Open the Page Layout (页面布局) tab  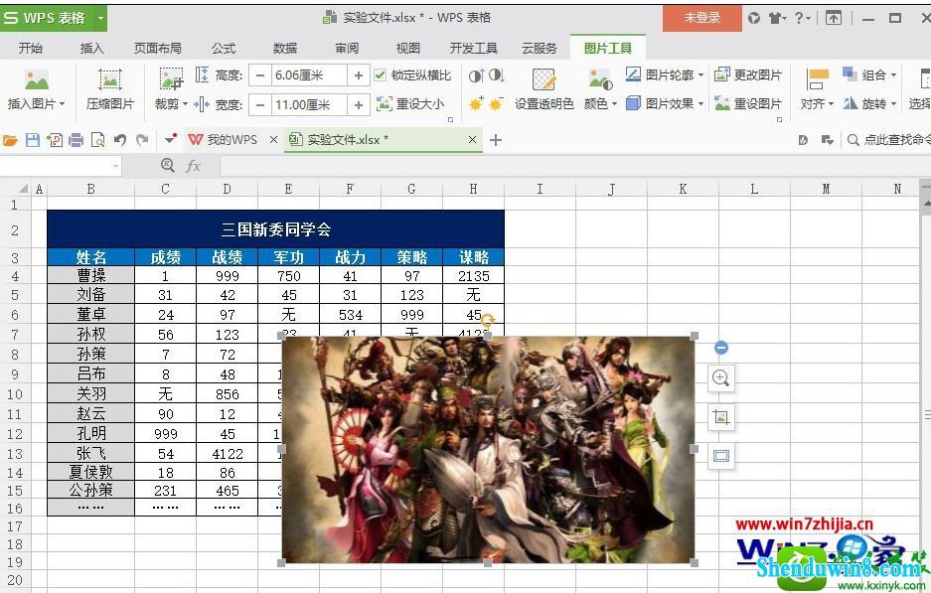click(x=158, y=48)
